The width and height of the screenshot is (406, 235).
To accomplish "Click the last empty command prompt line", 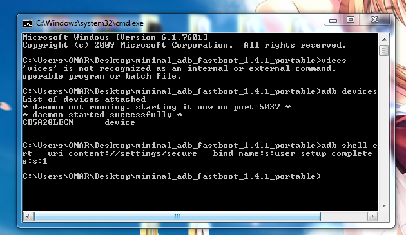I will coord(171,176).
